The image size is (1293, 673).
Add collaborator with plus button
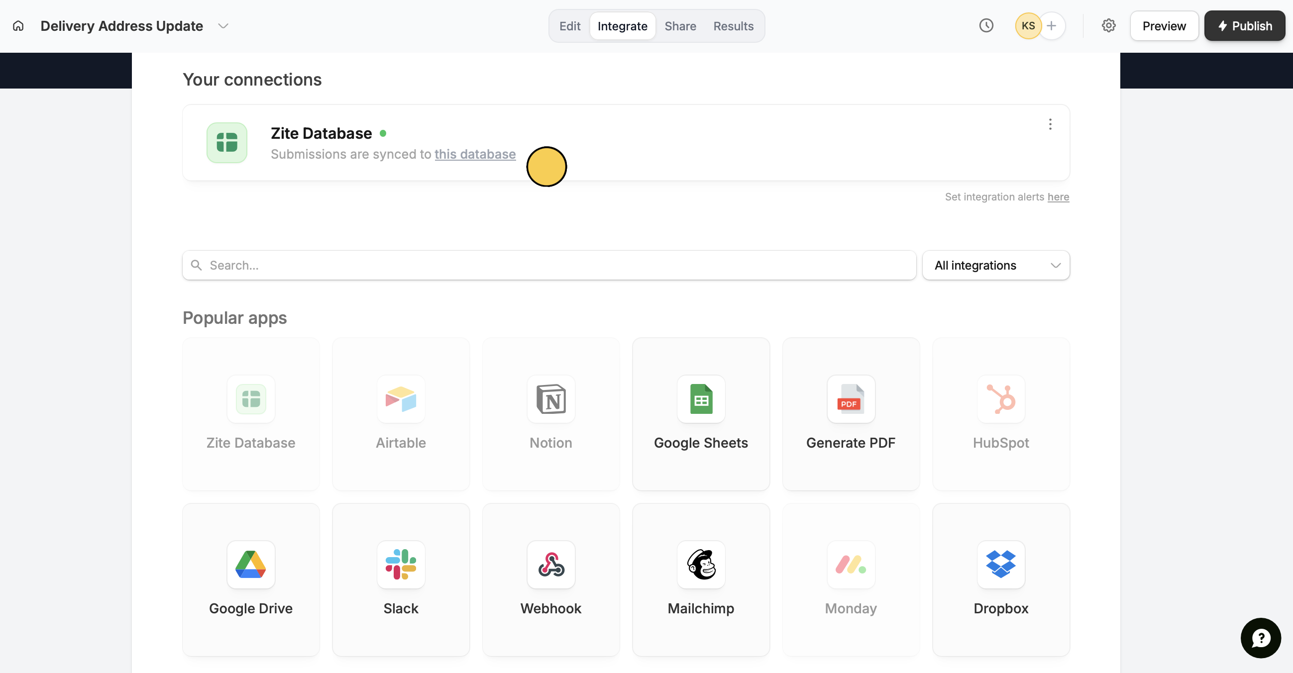(x=1051, y=26)
